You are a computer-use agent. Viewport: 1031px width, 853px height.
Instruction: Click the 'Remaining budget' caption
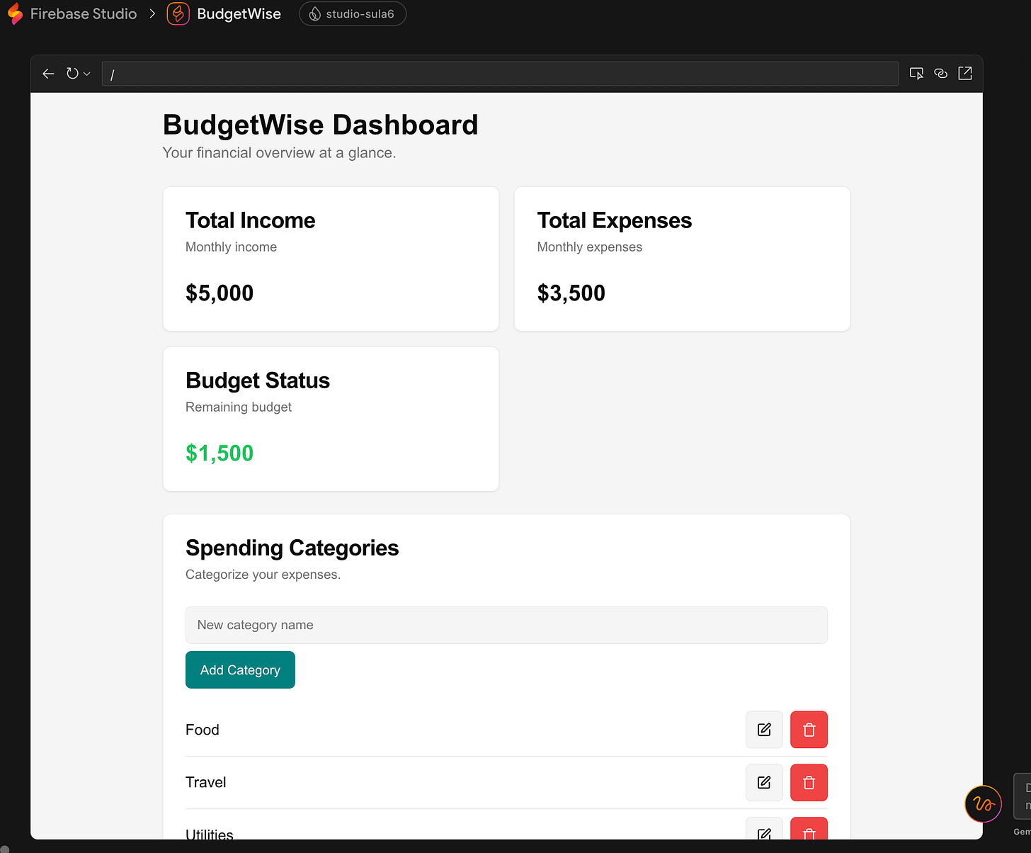(x=239, y=407)
